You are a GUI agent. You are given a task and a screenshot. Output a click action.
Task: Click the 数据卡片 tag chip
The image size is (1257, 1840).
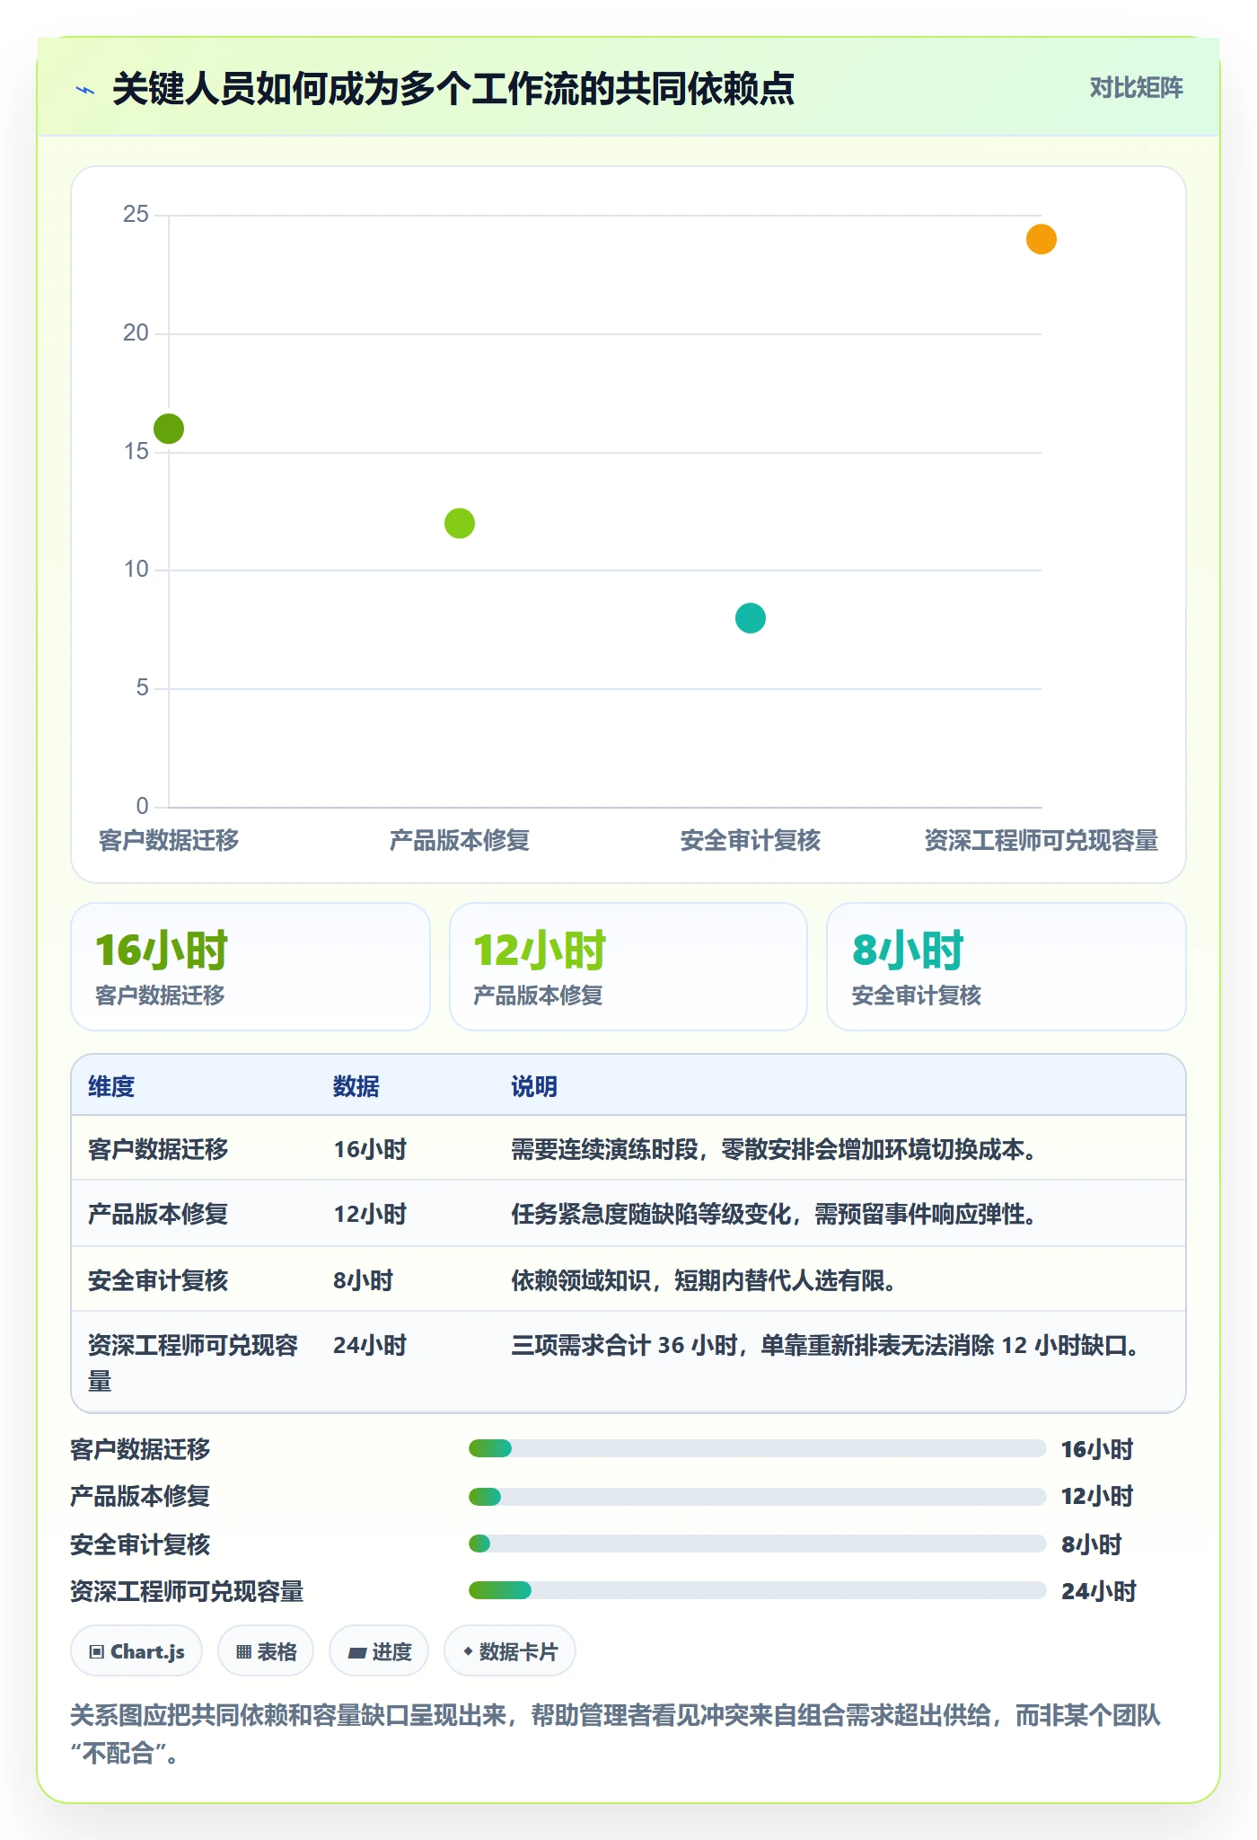(x=510, y=1651)
